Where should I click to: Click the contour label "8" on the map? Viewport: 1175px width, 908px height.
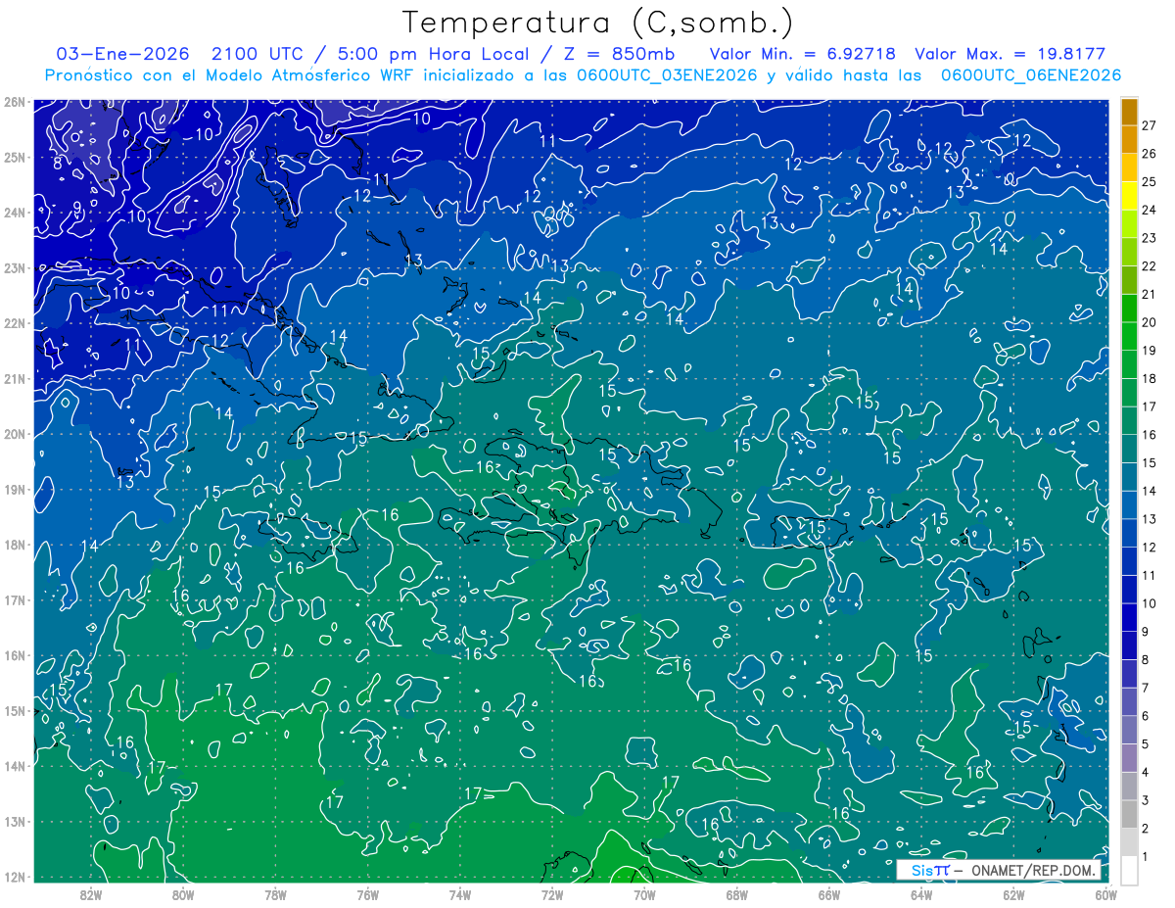tap(59, 164)
